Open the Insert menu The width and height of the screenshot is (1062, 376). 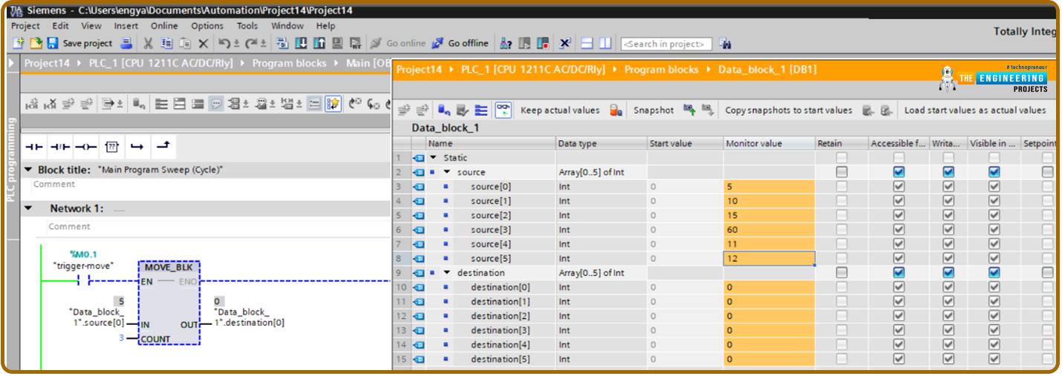tap(126, 26)
